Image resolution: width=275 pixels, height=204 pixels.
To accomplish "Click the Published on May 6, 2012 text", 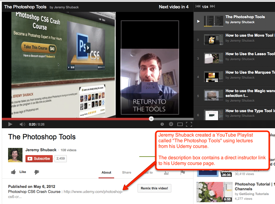I will point(31,186).
